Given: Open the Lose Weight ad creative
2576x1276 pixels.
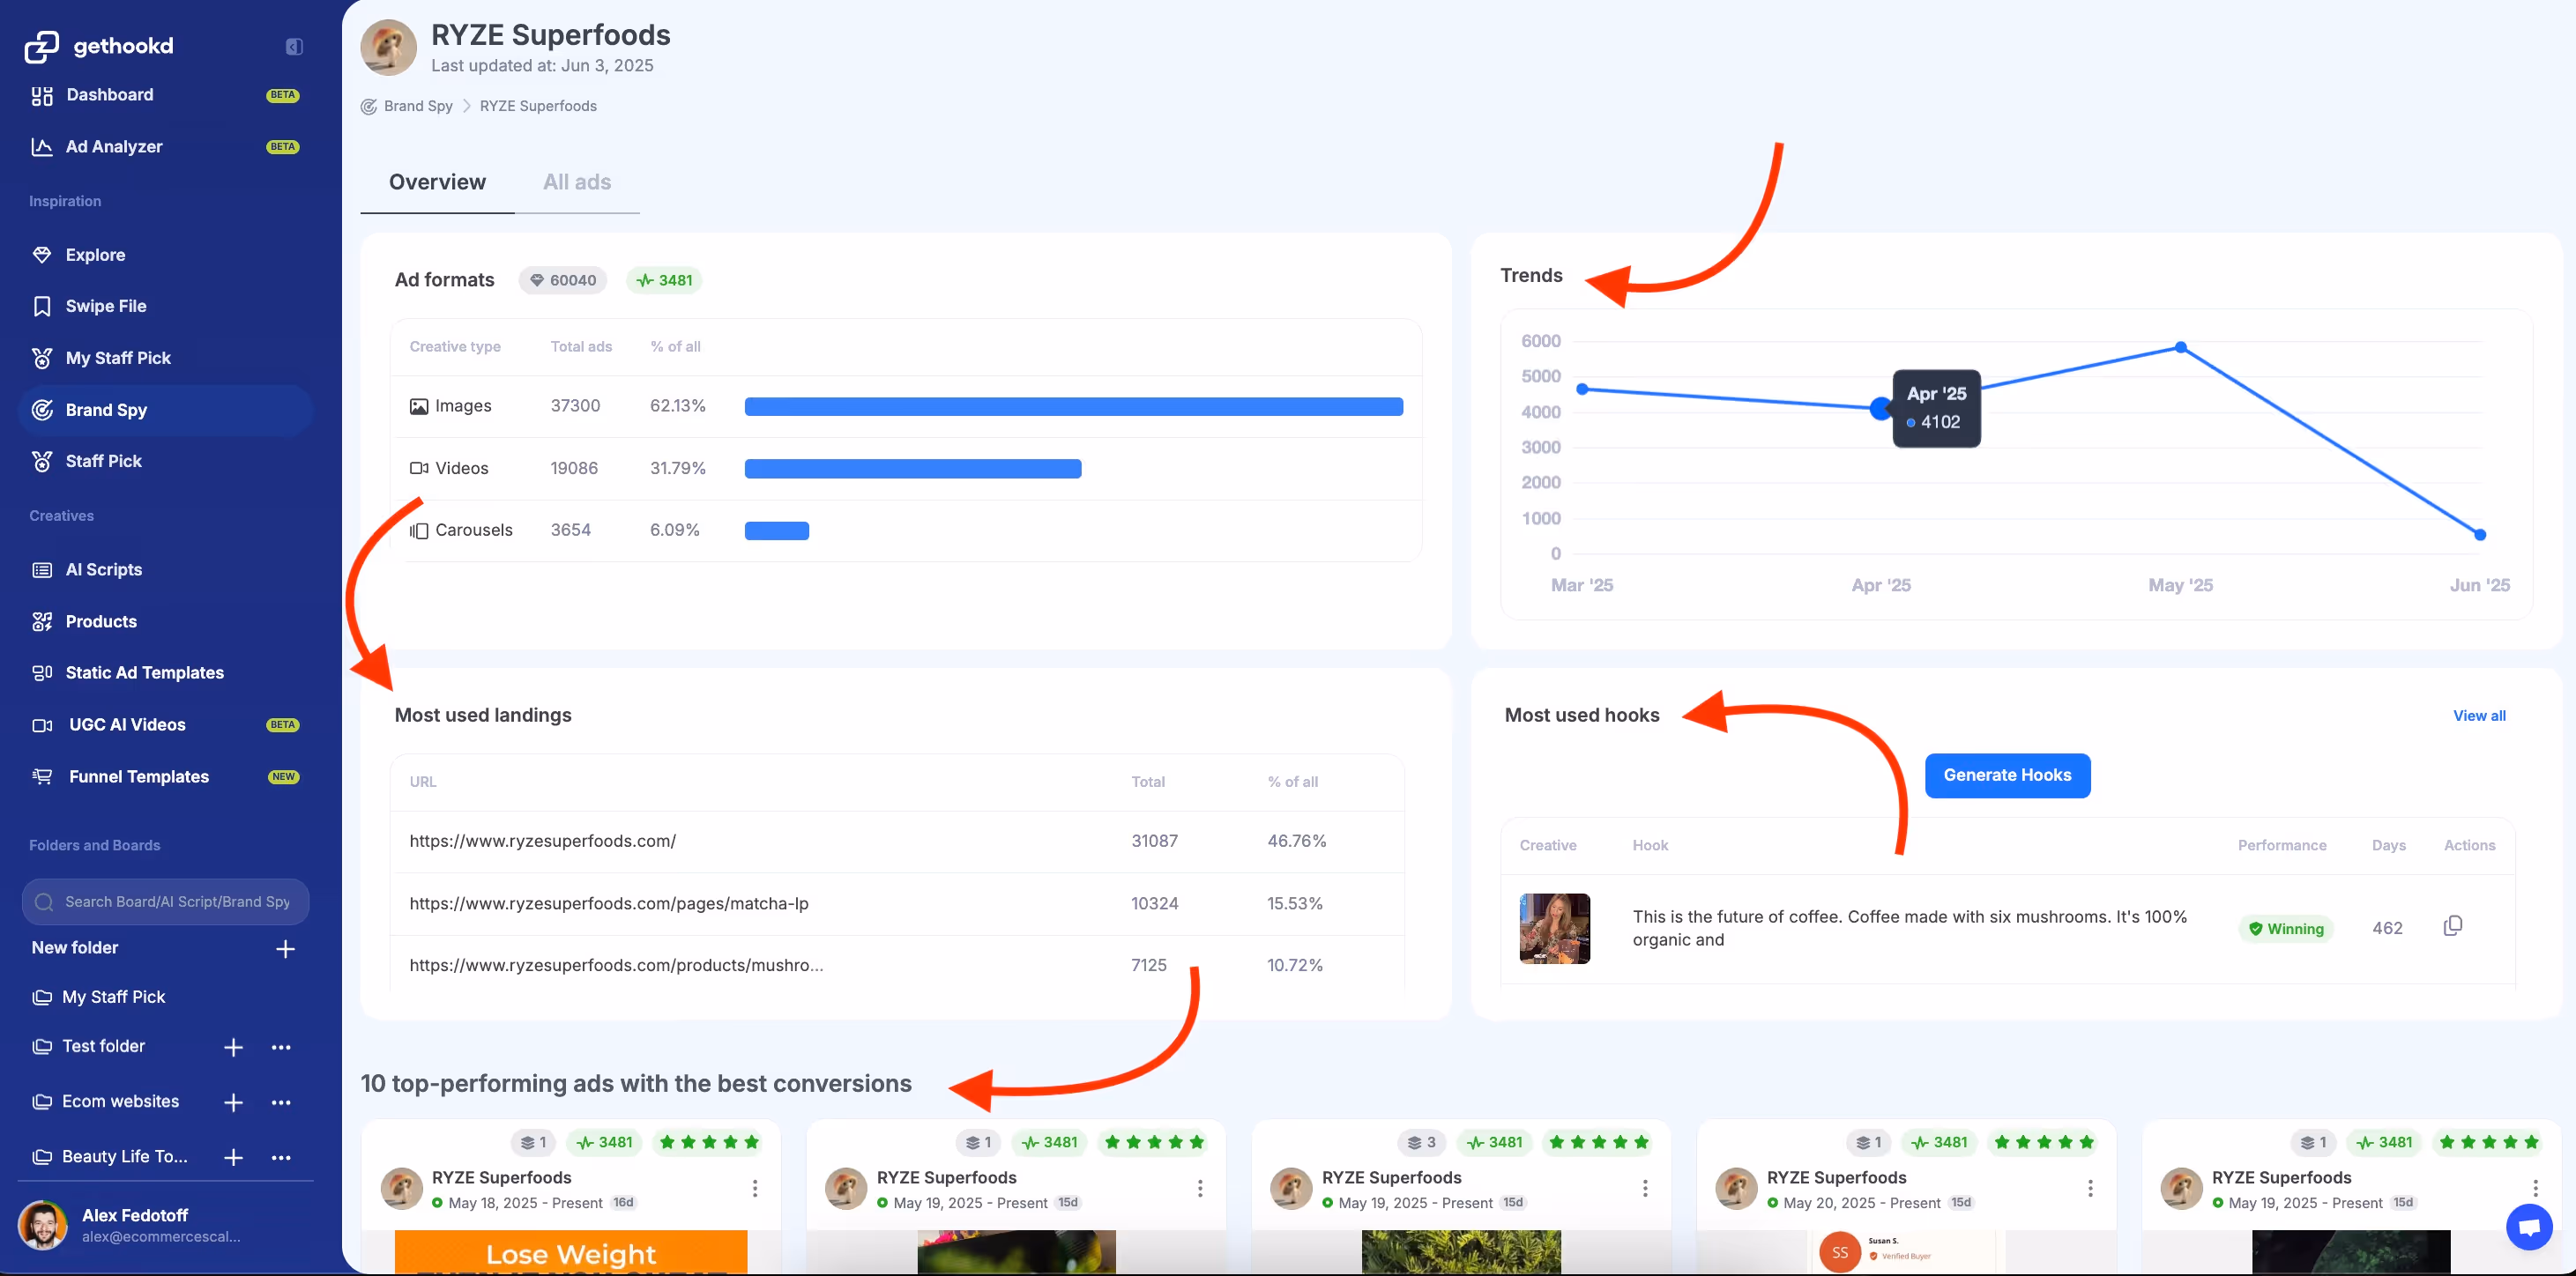Looking at the screenshot, I should tap(571, 1251).
